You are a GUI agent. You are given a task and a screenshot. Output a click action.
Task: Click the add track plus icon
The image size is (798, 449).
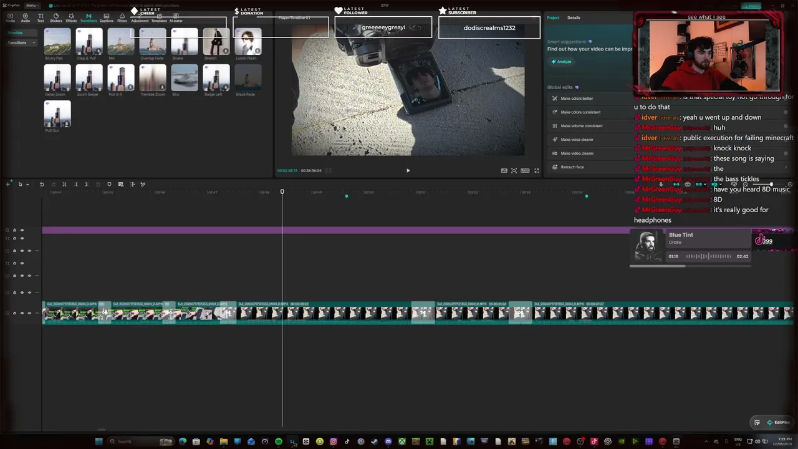(7, 184)
